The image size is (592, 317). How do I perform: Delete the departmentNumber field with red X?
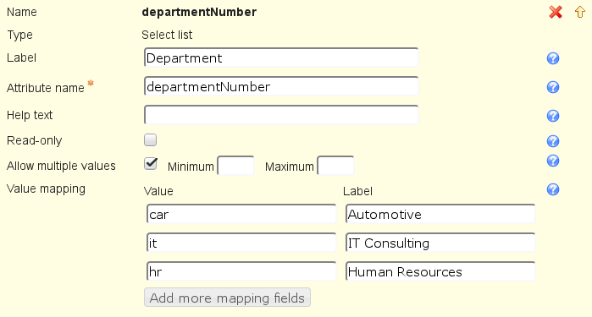pos(556,12)
